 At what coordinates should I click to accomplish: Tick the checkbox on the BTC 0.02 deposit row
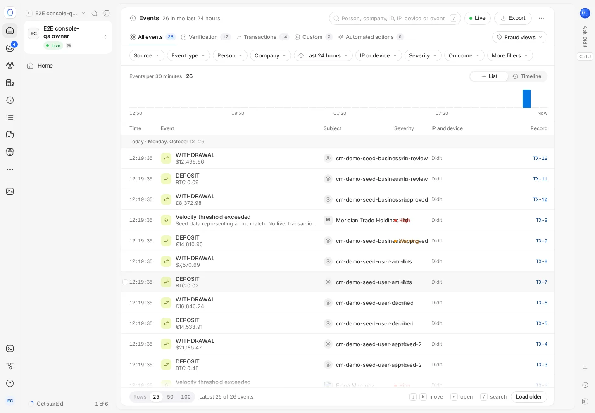125,282
